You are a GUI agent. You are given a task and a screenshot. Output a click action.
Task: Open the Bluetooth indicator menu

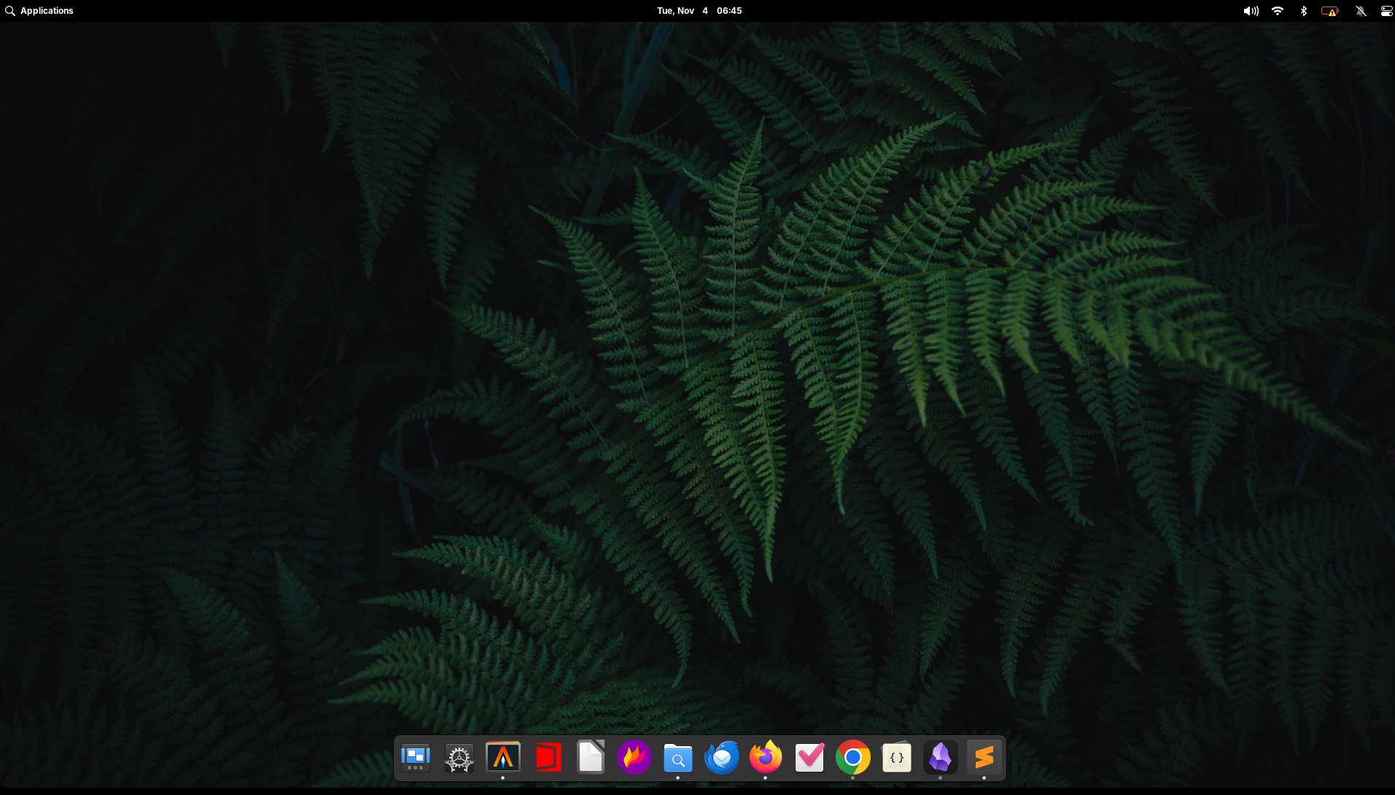pyautogui.click(x=1303, y=11)
